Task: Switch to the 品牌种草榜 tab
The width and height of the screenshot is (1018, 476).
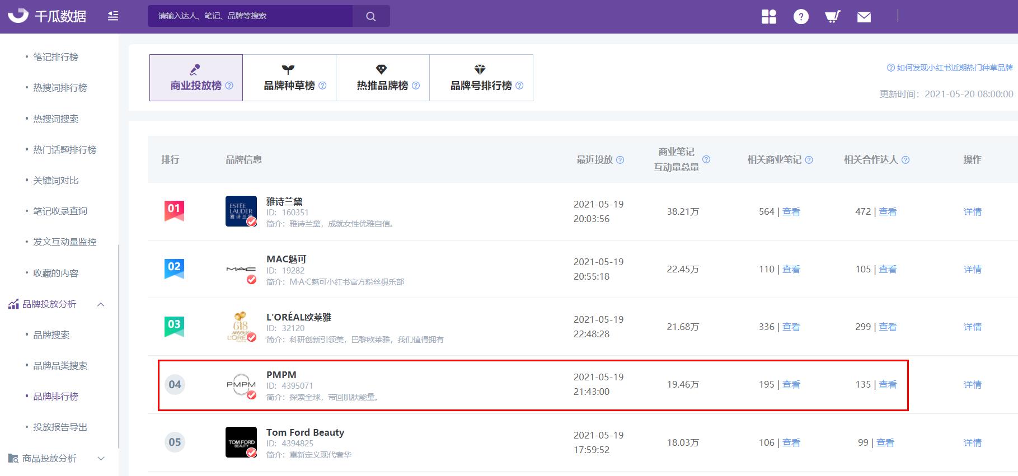Action: coord(289,78)
